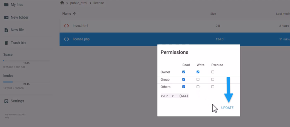
Task: Click the 20.4% inodes percentage text
Action: click(26, 84)
